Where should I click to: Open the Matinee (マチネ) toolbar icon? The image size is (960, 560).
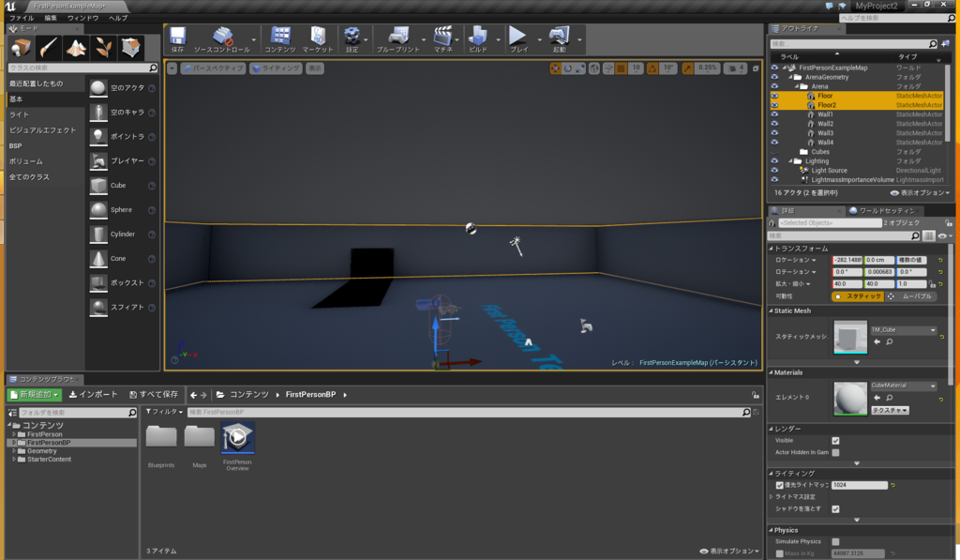pyautogui.click(x=442, y=37)
